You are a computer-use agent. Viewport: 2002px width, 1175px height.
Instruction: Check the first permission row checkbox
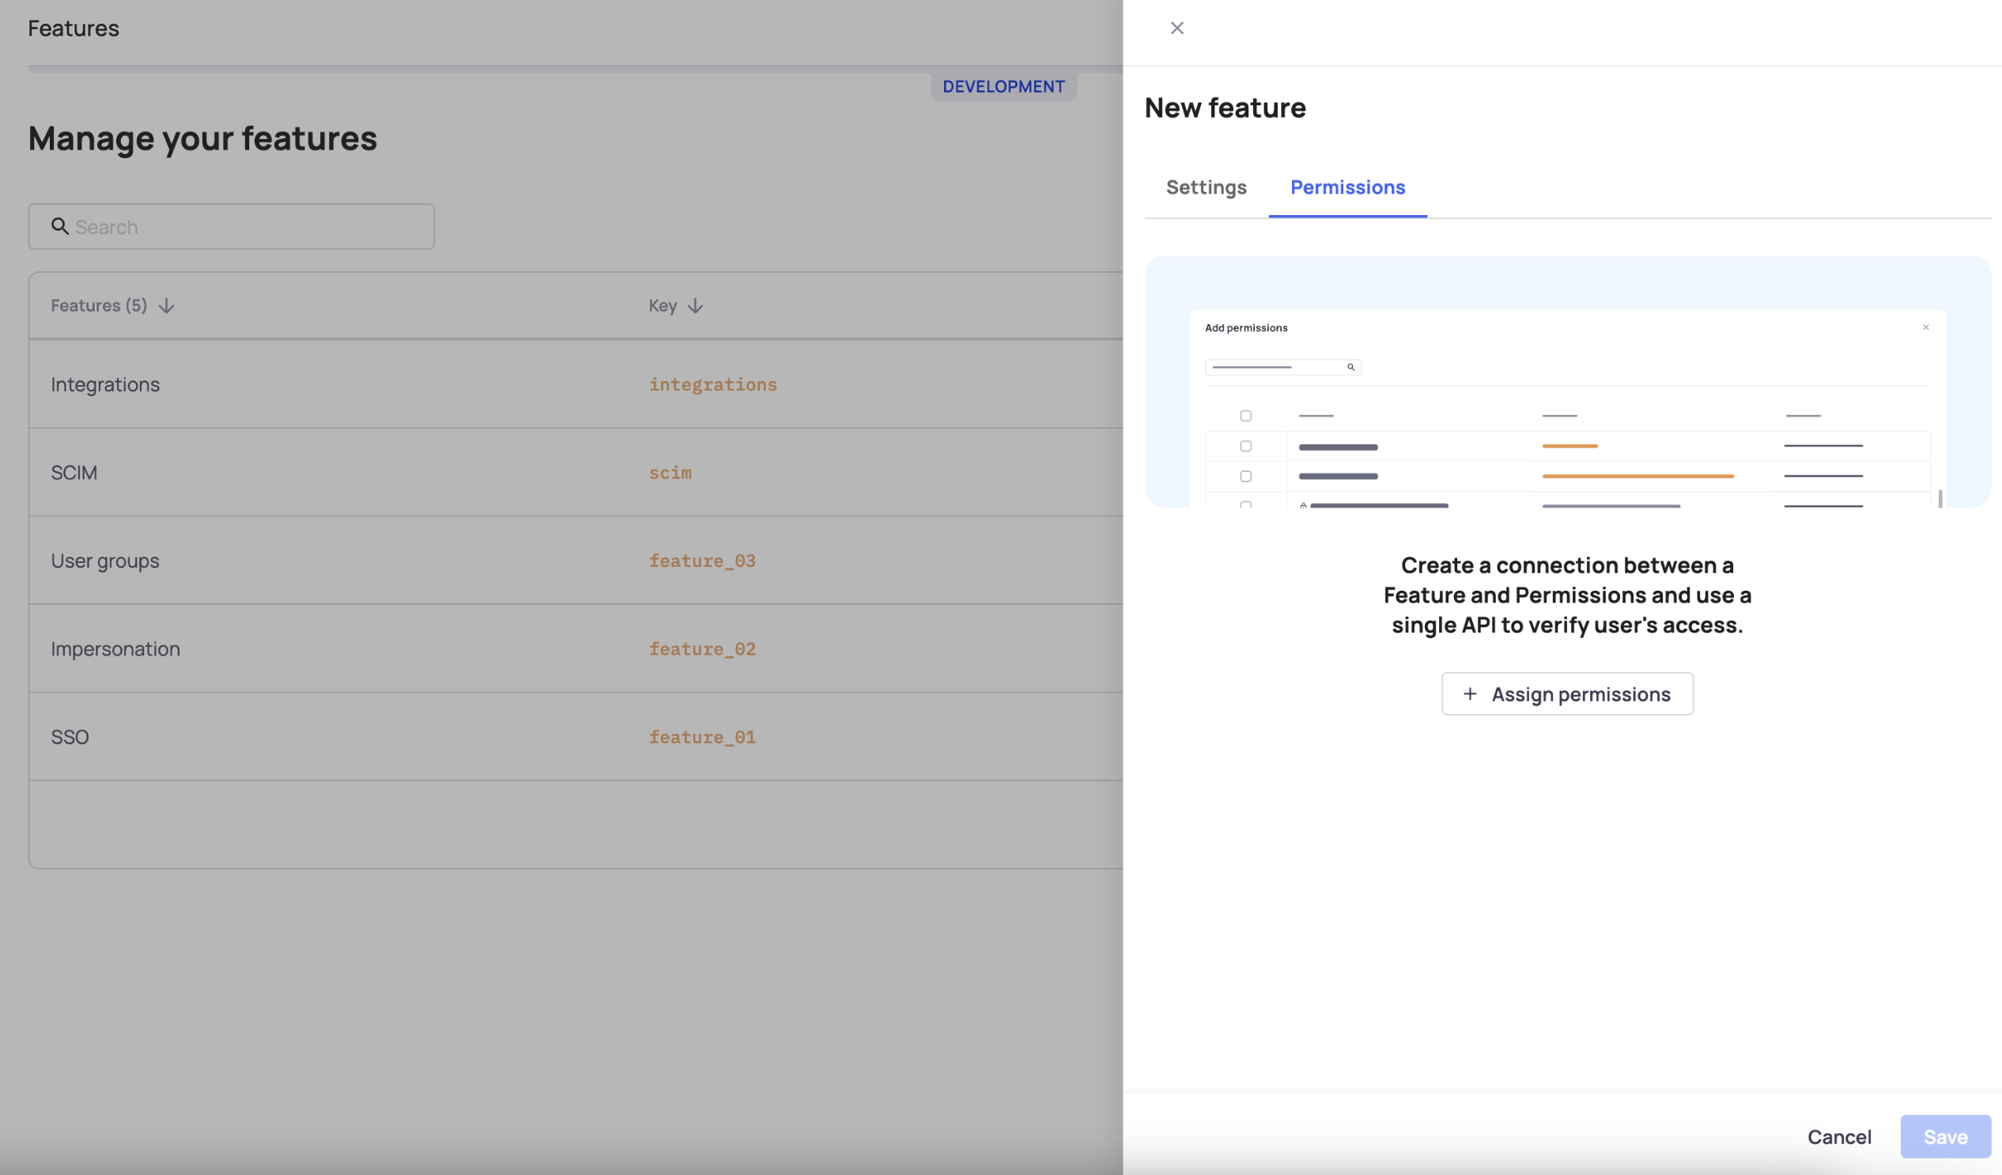pyautogui.click(x=1245, y=447)
